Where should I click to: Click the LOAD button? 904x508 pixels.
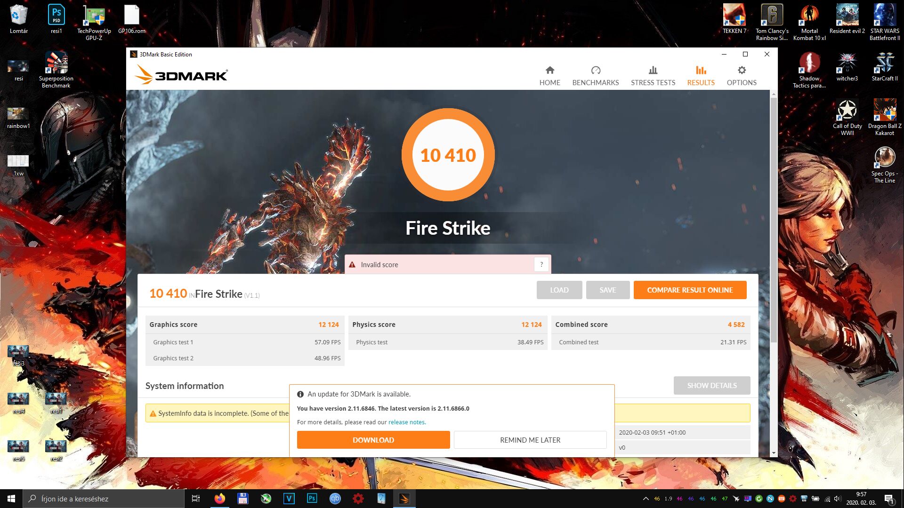click(559, 290)
